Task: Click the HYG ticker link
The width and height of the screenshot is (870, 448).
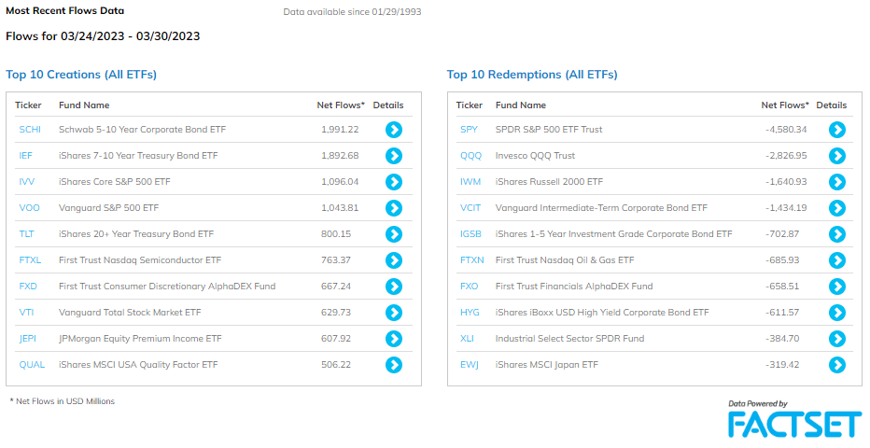Action: pos(470,312)
